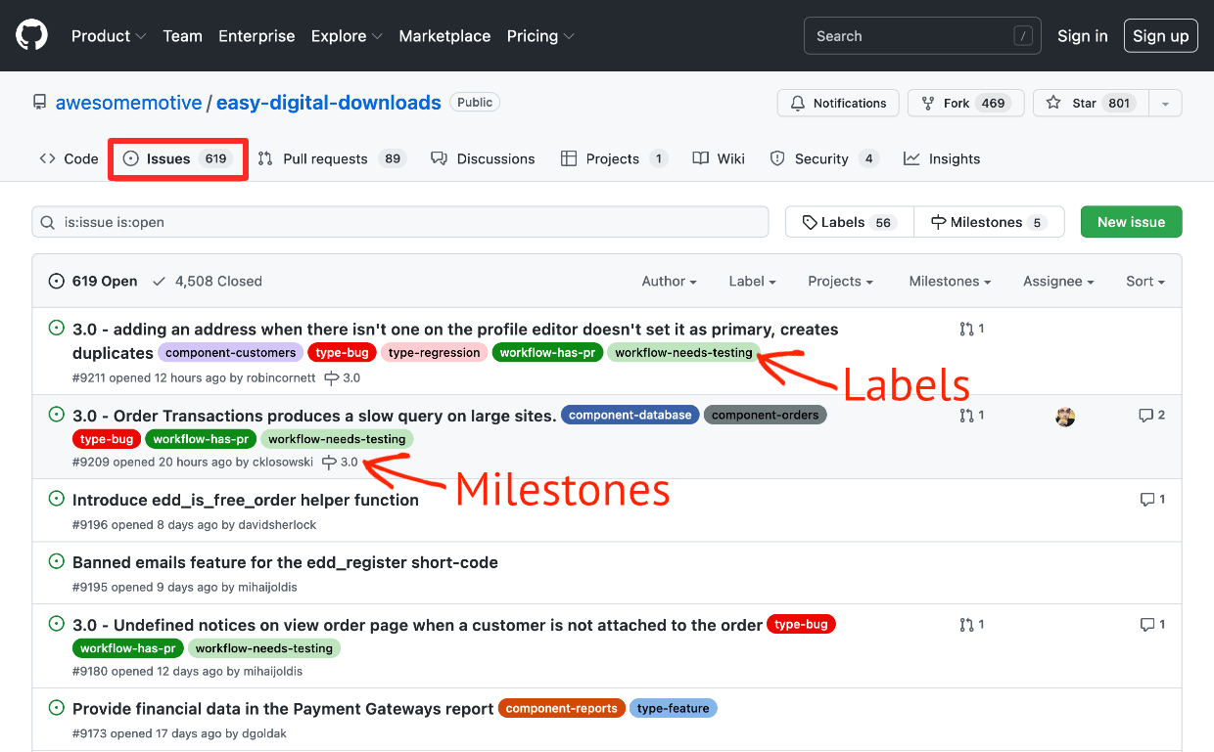
Task: Filter by type-regression label
Action: pos(435,353)
